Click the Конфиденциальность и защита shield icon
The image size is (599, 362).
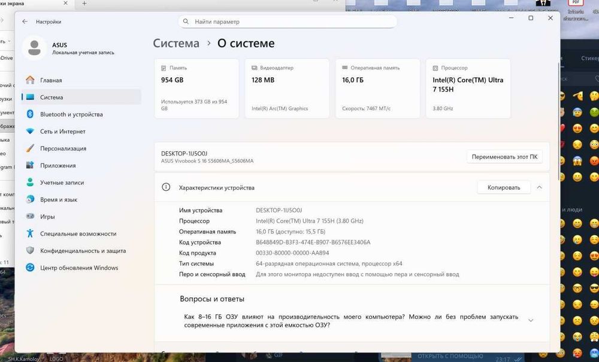30,251
